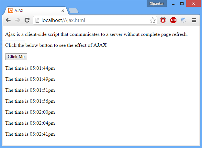
Task: Click the page document icon in address bar
Action: click(37, 20)
